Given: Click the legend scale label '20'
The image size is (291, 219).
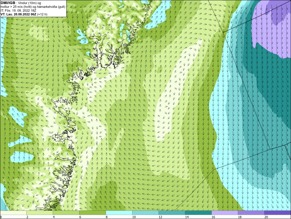Looking at the screenshot, I should pos(266,217).
